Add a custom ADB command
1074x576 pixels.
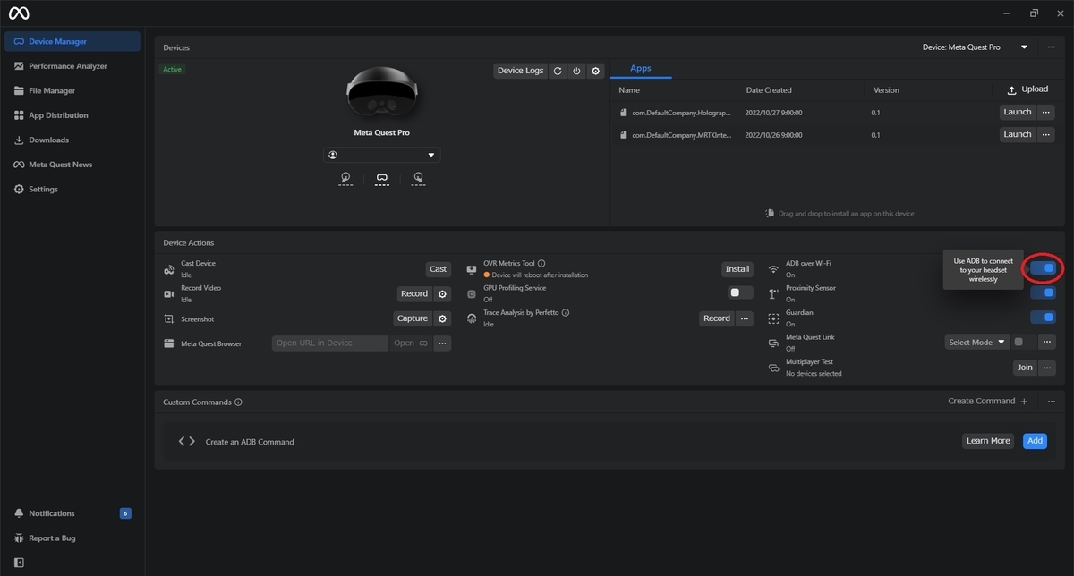[x=1035, y=441]
